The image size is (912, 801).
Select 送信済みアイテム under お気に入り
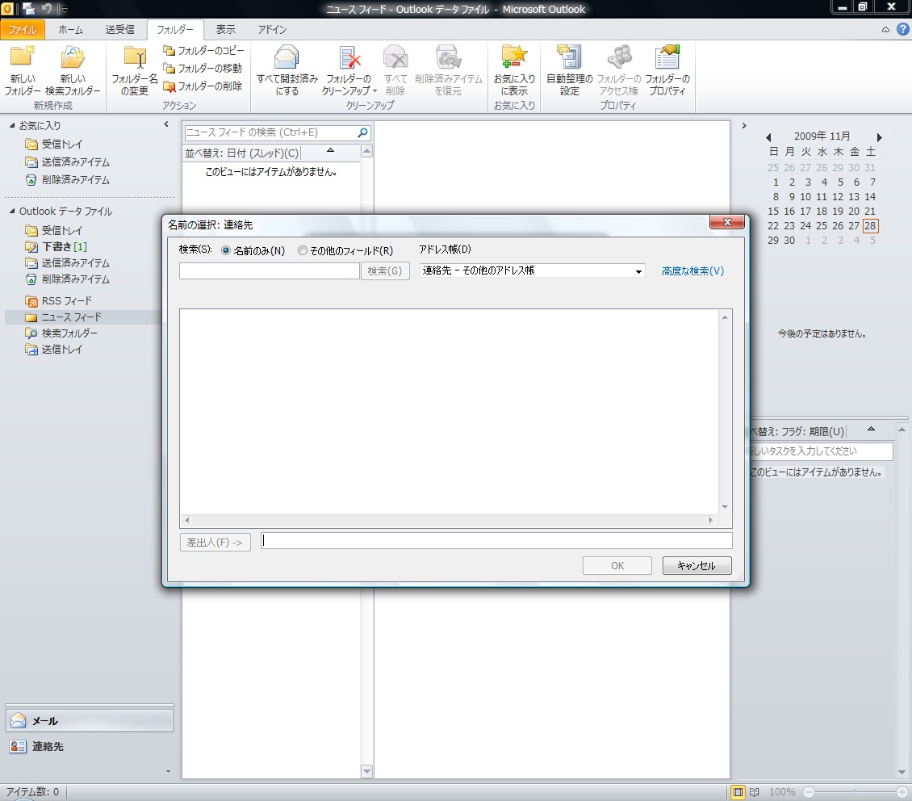(67, 161)
